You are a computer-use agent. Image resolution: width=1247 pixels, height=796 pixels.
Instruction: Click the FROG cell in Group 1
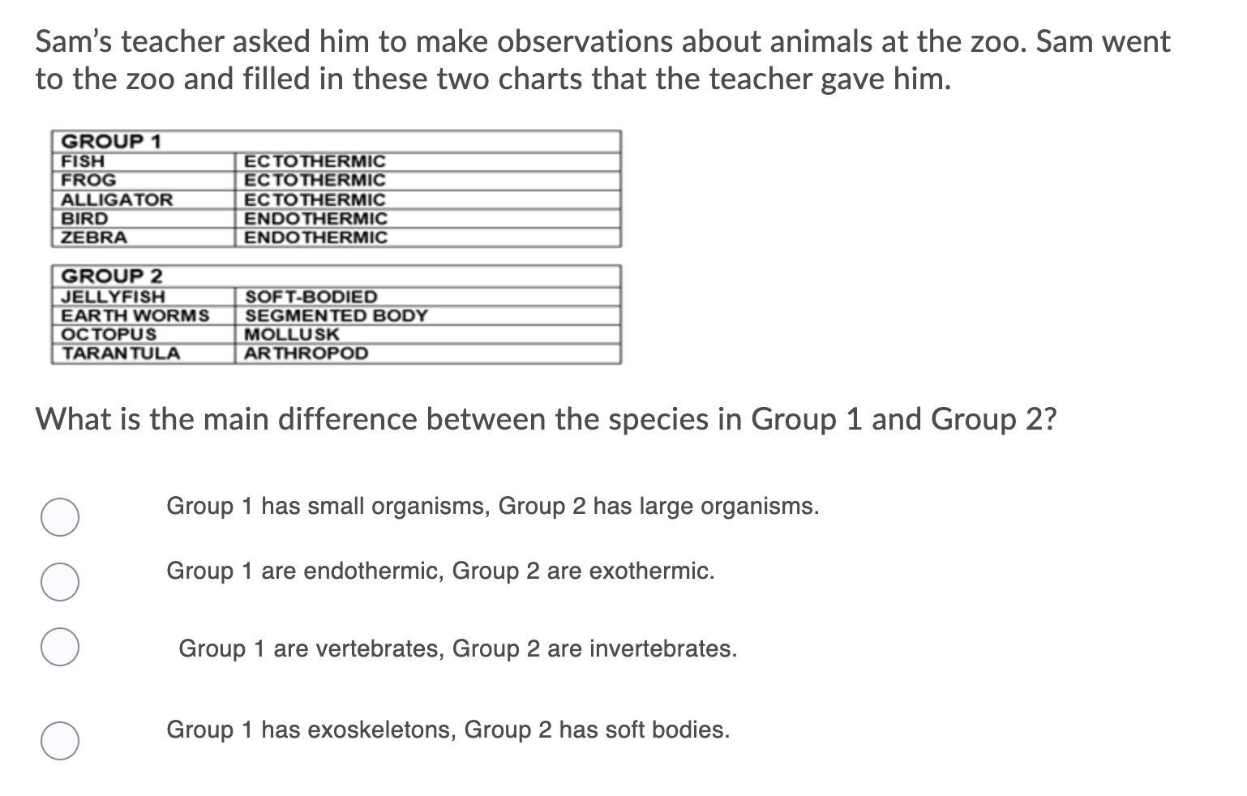(x=144, y=180)
